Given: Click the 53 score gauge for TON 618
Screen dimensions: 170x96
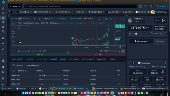Looking at the screenshot, I should click(x=164, y=20).
